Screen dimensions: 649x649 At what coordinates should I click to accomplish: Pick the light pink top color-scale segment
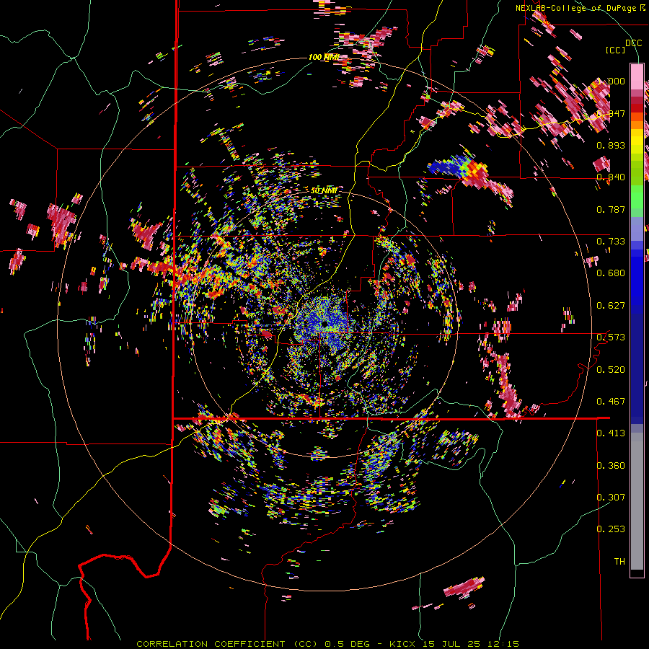(x=637, y=77)
